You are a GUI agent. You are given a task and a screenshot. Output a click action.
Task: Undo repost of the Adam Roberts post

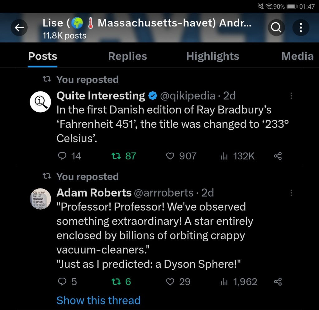(116, 282)
